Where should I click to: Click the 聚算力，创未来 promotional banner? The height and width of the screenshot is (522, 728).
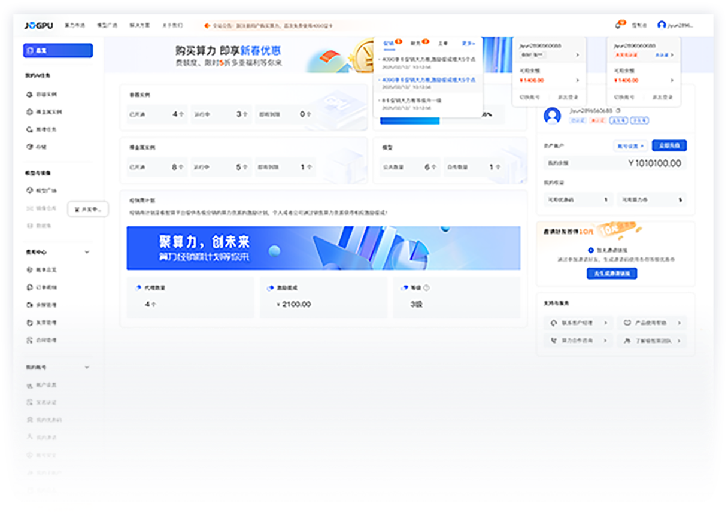[323, 248]
